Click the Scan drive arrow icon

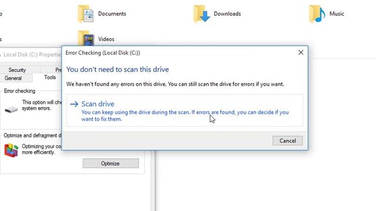[74, 104]
